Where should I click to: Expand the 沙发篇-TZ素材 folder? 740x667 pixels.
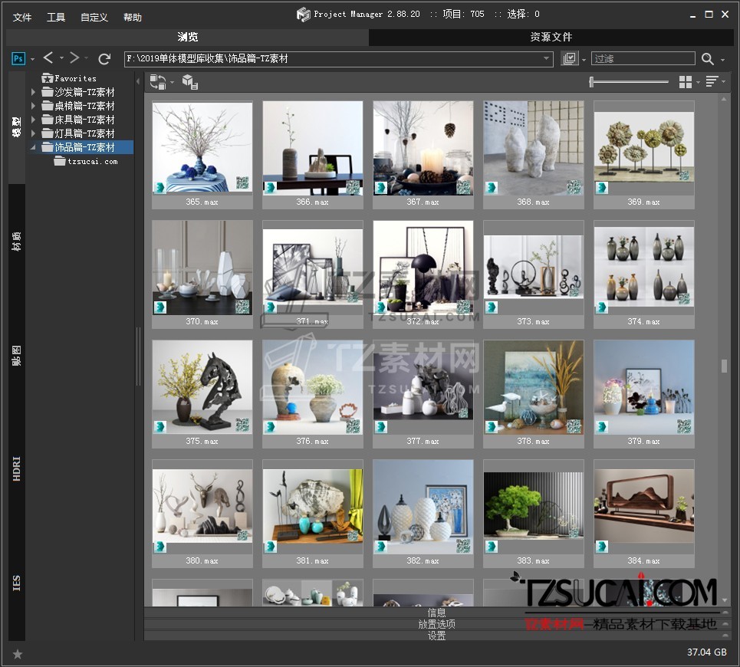click(34, 92)
